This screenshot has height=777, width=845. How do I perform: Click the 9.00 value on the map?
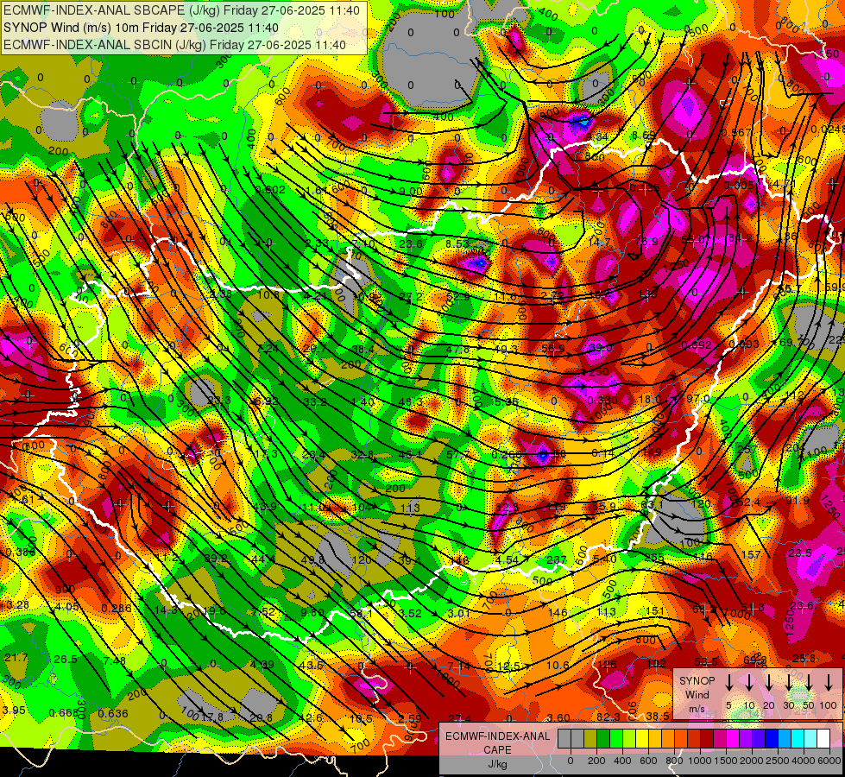click(x=411, y=192)
